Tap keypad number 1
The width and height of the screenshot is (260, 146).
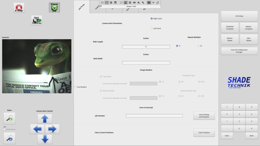227,121
